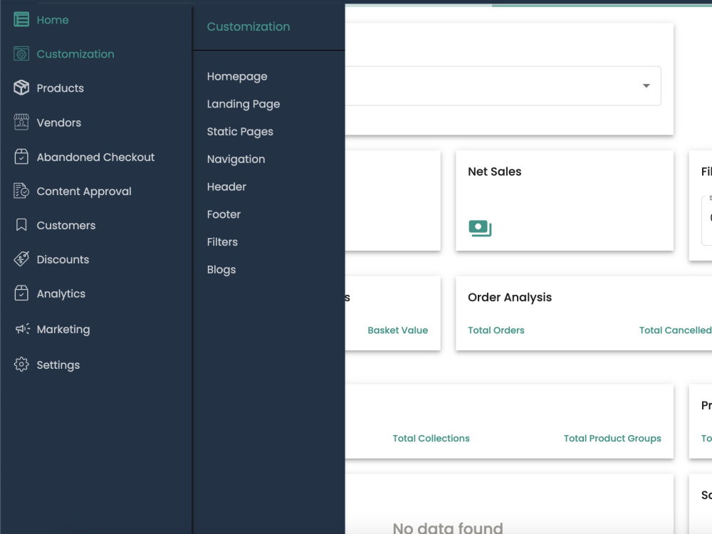Click the Total Orders link
This screenshot has height=534, width=712.
click(x=496, y=330)
